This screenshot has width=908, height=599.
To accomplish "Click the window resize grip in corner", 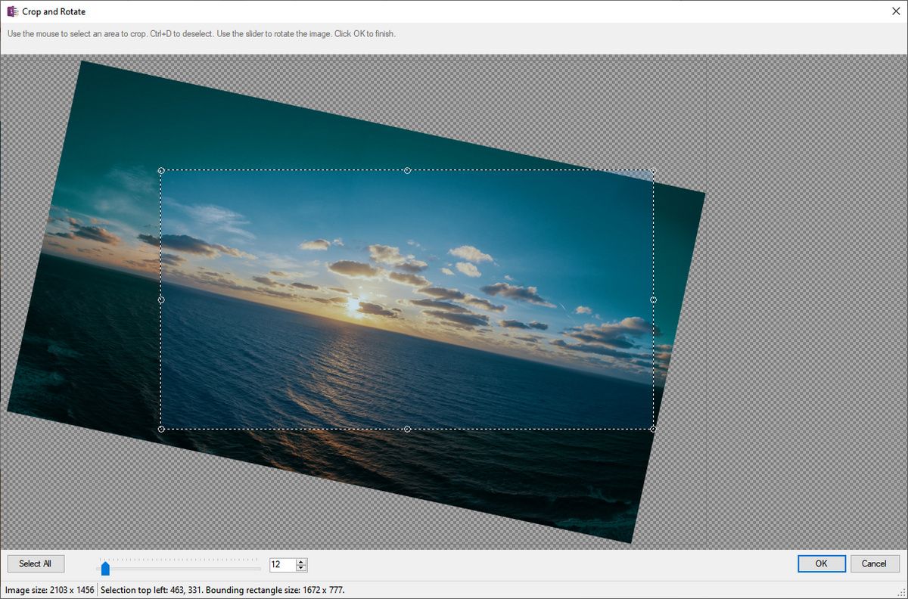I will tap(902, 593).
